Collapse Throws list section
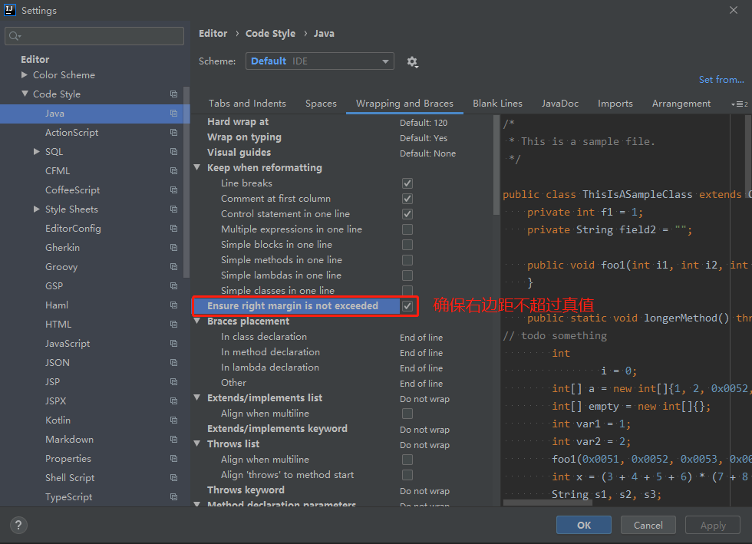Viewport: 752px width, 544px height. click(196, 443)
